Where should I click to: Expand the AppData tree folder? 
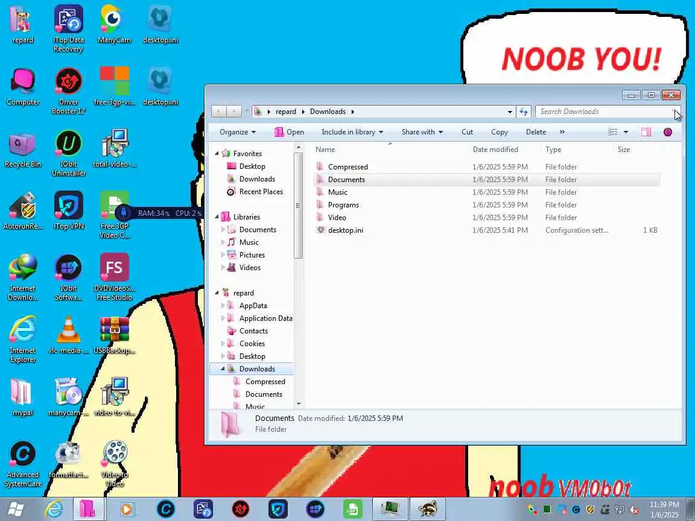click(223, 306)
